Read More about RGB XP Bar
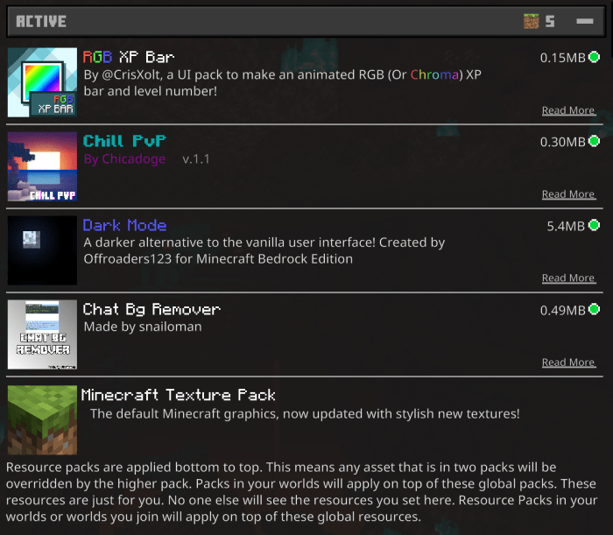 coord(568,110)
